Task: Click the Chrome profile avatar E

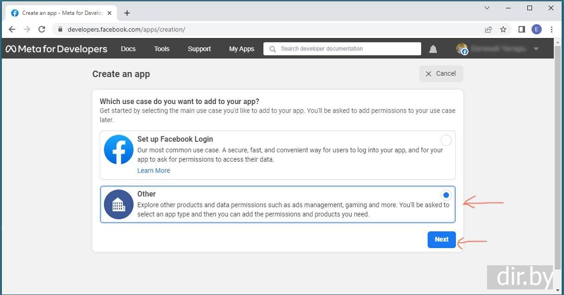Action: [x=537, y=29]
